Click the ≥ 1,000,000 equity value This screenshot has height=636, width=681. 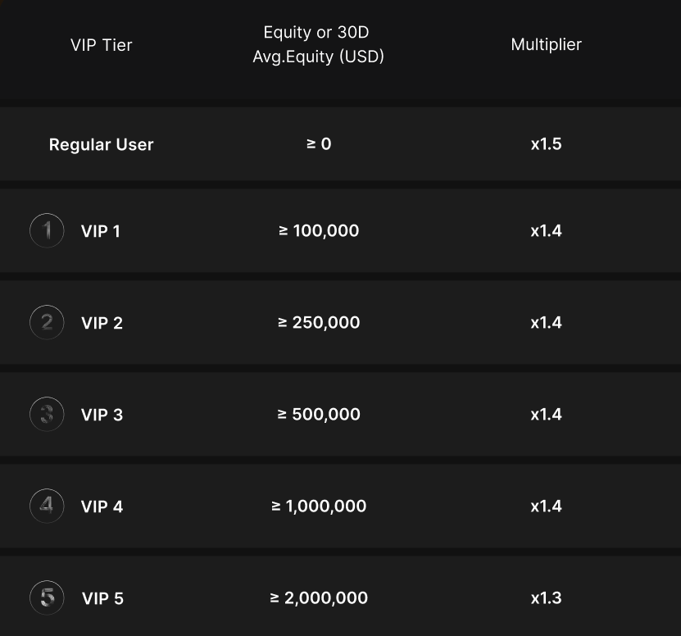[318, 506]
